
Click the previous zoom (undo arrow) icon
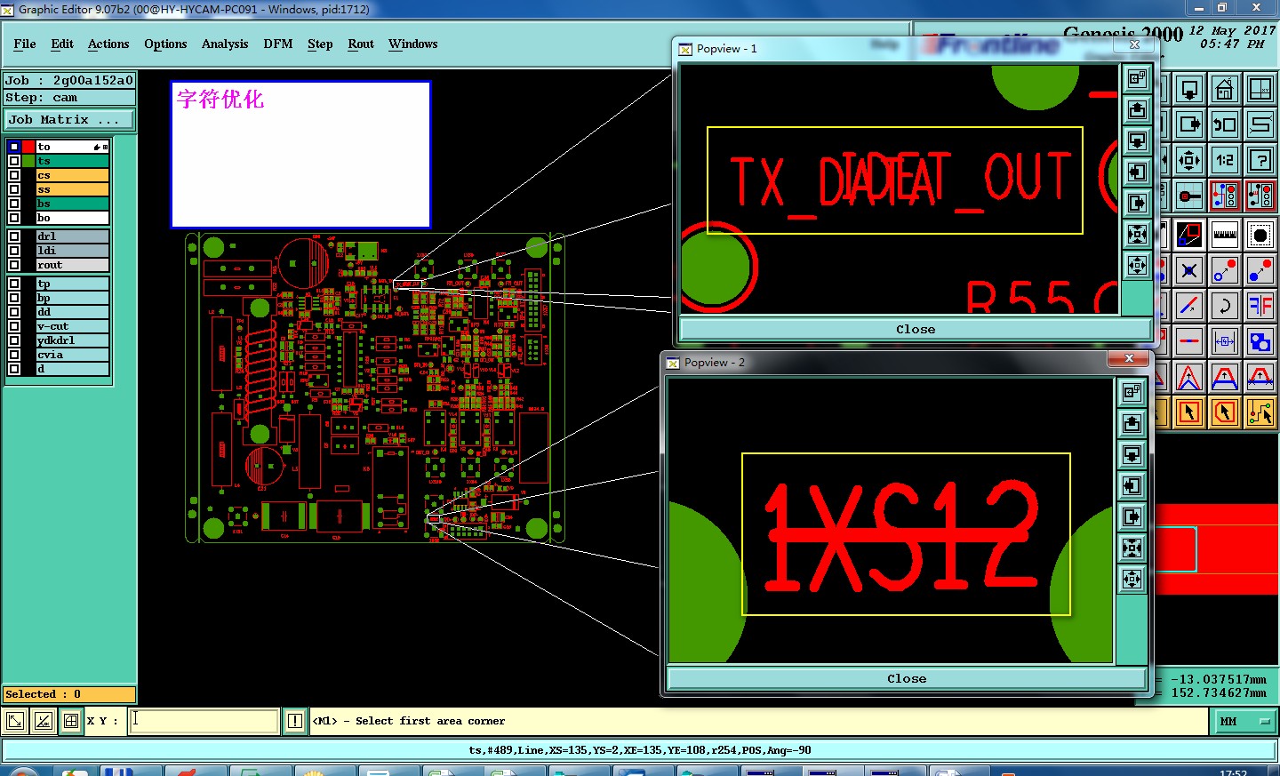coord(1225,124)
